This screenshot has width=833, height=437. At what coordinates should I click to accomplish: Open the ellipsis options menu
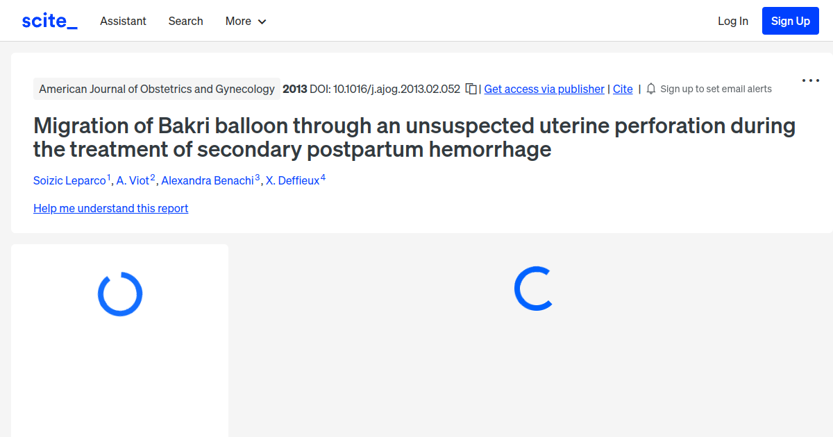(x=810, y=80)
